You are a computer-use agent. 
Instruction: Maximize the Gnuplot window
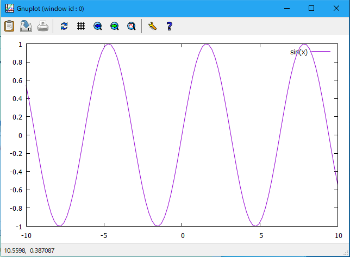pos(311,9)
